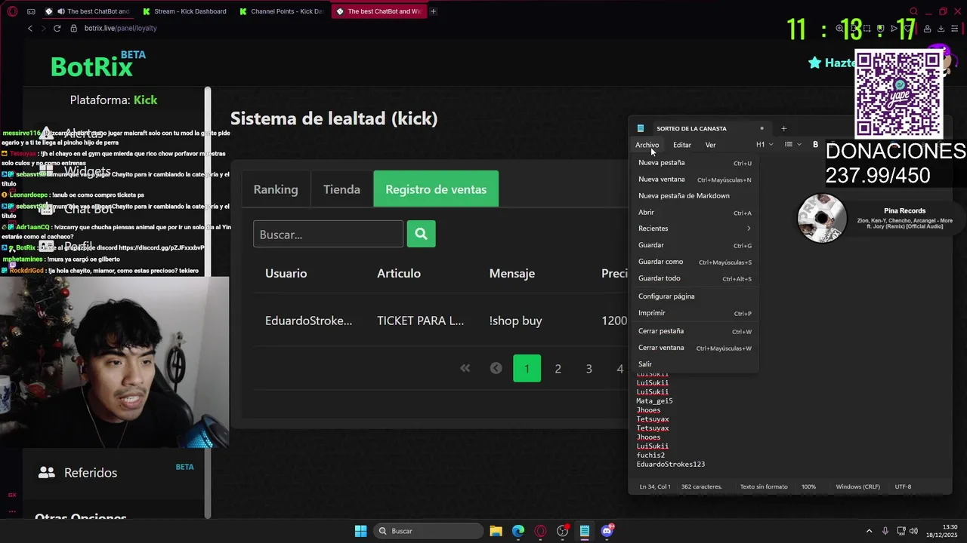This screenshot has height=543, width=967.
Task: Select Nueva ventana menu entry
Action: point(694,179)
